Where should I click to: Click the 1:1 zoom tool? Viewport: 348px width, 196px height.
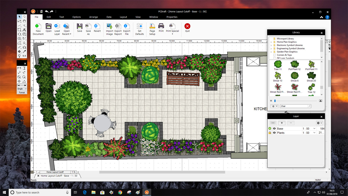(x=24, y=55)
